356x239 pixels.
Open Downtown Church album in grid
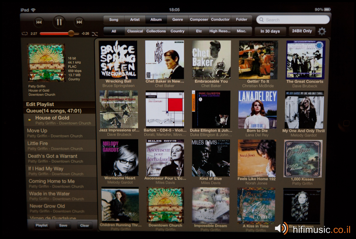pyautogui.click(x=165, y=205)
